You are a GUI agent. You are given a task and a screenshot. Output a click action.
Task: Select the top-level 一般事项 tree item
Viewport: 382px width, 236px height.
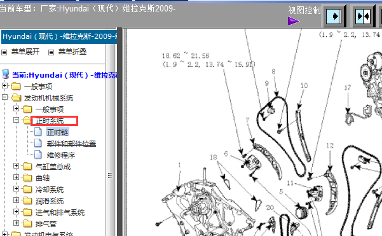[38, 87]
